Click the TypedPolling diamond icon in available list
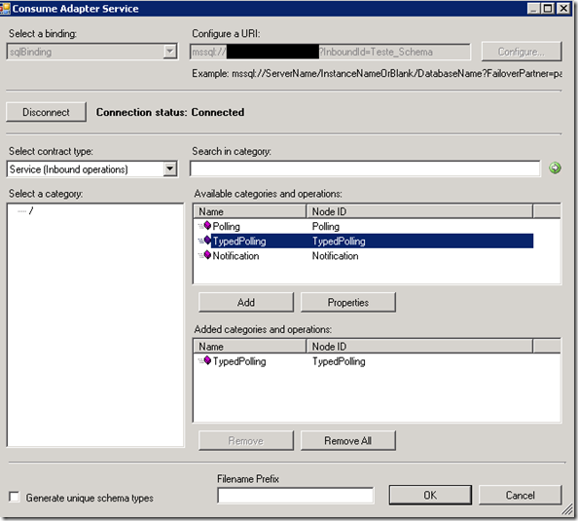The image size is (578, 521). pyautogui.click(x=207, y=241)
